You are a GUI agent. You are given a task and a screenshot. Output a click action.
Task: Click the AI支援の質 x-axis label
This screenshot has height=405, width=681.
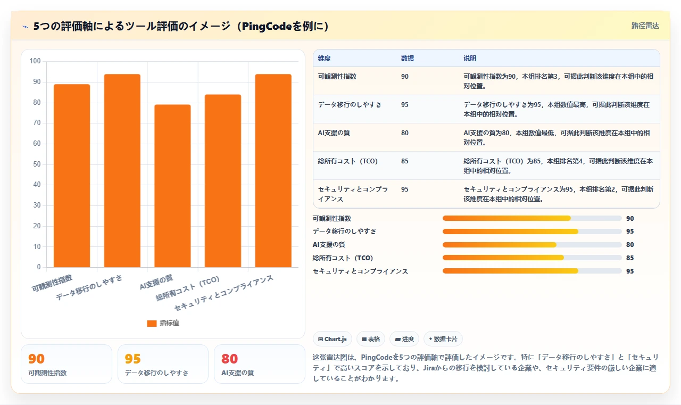click(156, 282)
